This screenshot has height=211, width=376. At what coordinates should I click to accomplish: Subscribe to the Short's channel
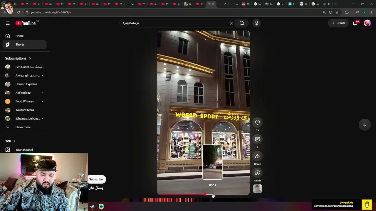pos(96,179)
